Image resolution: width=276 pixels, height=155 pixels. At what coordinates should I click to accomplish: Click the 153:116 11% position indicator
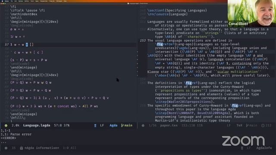tap(192, 125)
